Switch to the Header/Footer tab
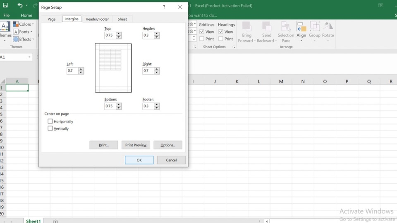397x223 pixels. click(97, 19)
